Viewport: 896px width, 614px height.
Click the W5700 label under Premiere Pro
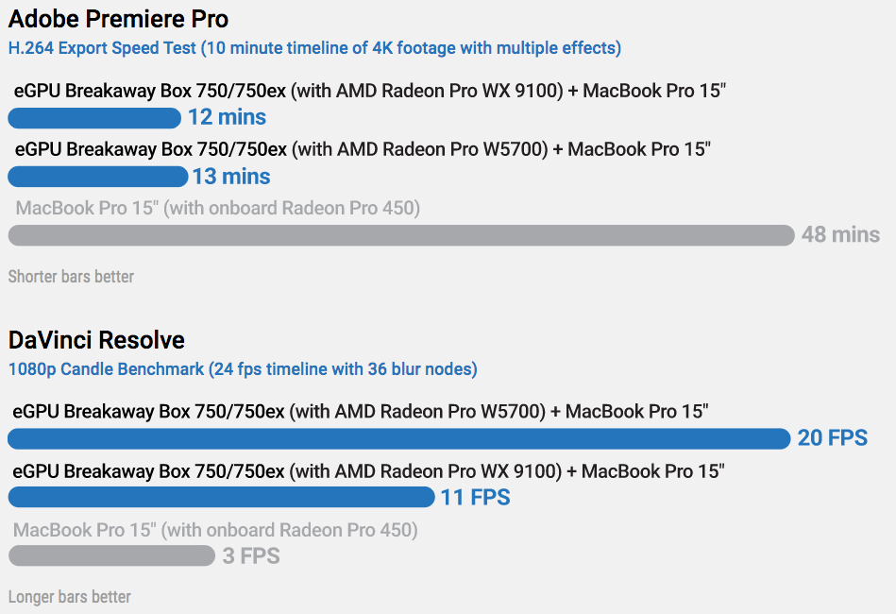coord(362,149)
